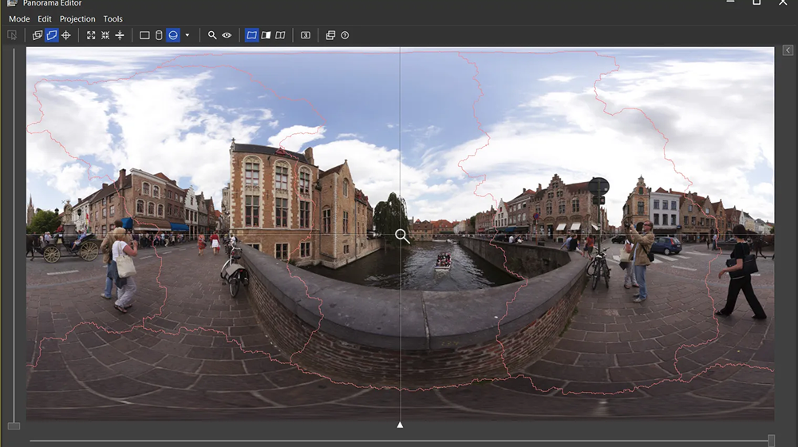798x447 pixels.
Task: Select the rectilinear projection rectangle icon
Action: (x=144, y=35)
